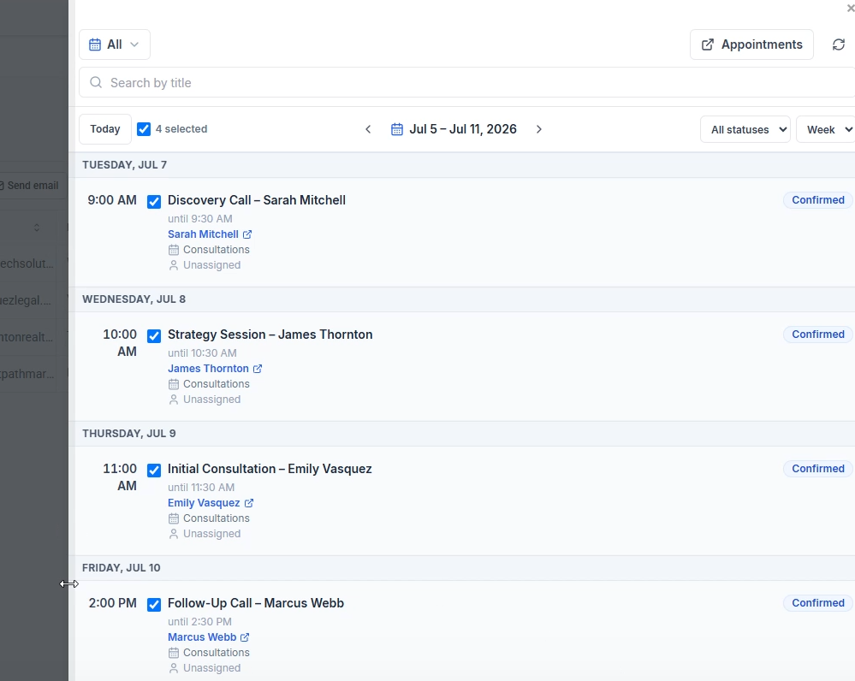The height and width of the screenshot is (681, 855).
Task: Click the 'echsolut...' row in background table
Action: click(27, 264)
